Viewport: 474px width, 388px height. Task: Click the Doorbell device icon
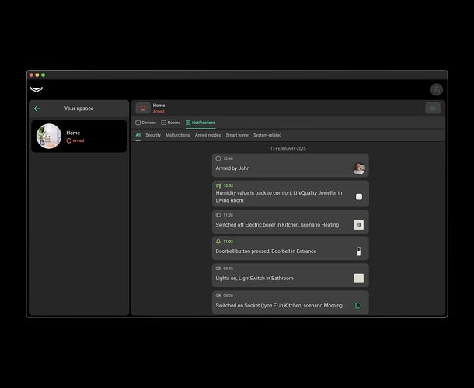tap(358, 251)
